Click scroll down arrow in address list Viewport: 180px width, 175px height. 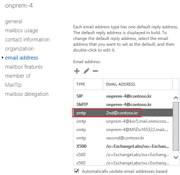coord(176,157)
